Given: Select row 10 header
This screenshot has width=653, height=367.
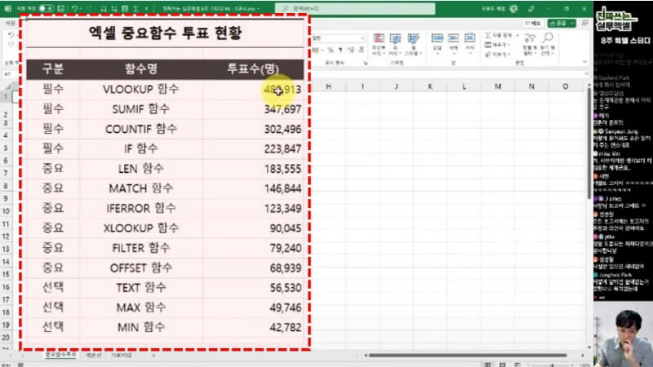Looking at the screenshot, I should tap(6, 211).
